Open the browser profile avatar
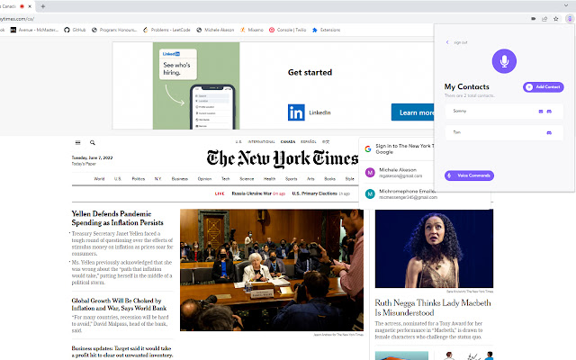 570,19
